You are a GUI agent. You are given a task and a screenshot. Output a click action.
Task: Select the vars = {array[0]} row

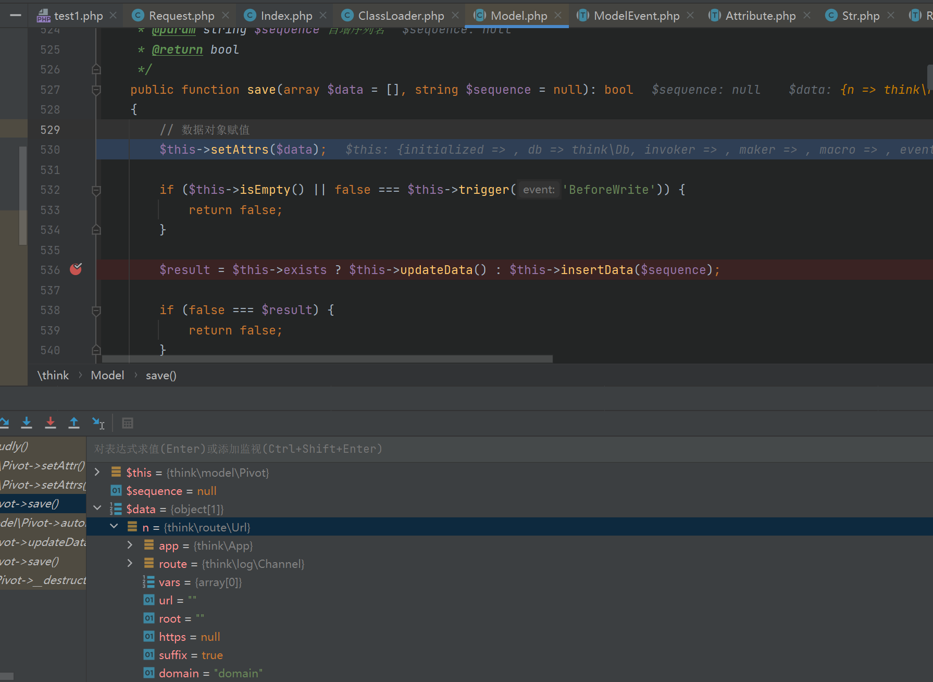[509, 582]
